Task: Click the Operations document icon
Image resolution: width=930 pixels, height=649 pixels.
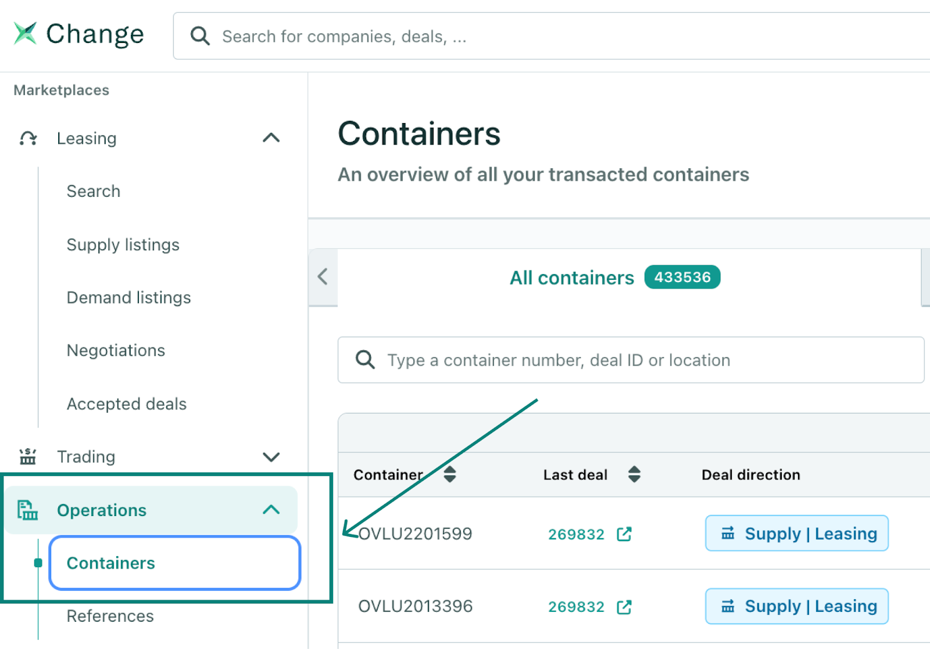Action: 27,510
